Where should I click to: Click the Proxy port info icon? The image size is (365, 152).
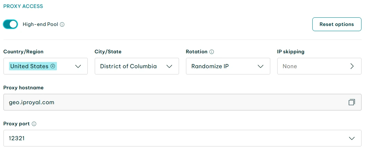tap(34, 124)
